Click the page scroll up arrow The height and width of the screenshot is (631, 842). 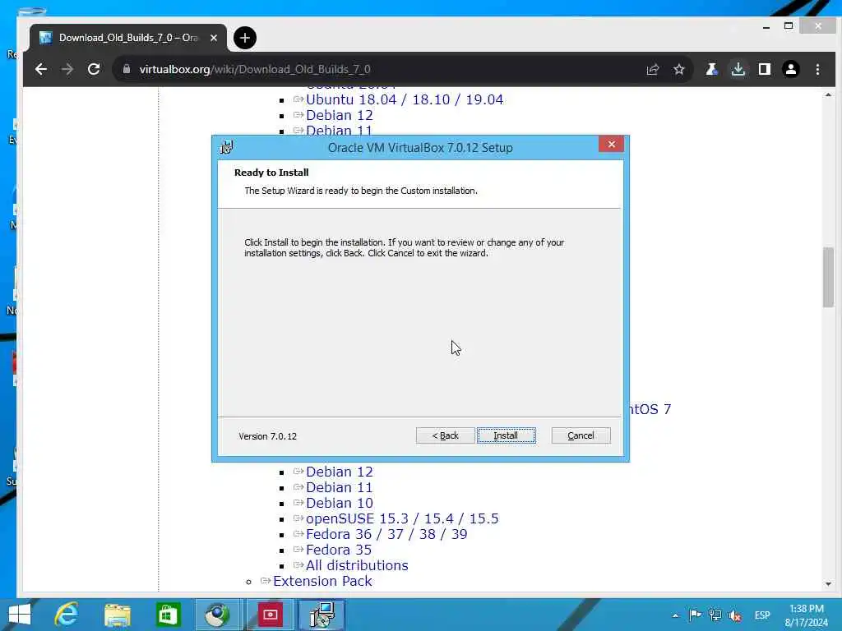pyautogui.click(x=828, y=94)
